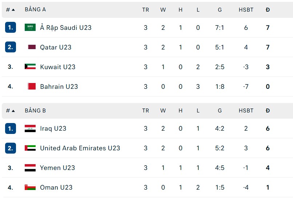Click the Yemen U23 flag icon
Viewport: 293px width, 198px height.
[30, 168]
